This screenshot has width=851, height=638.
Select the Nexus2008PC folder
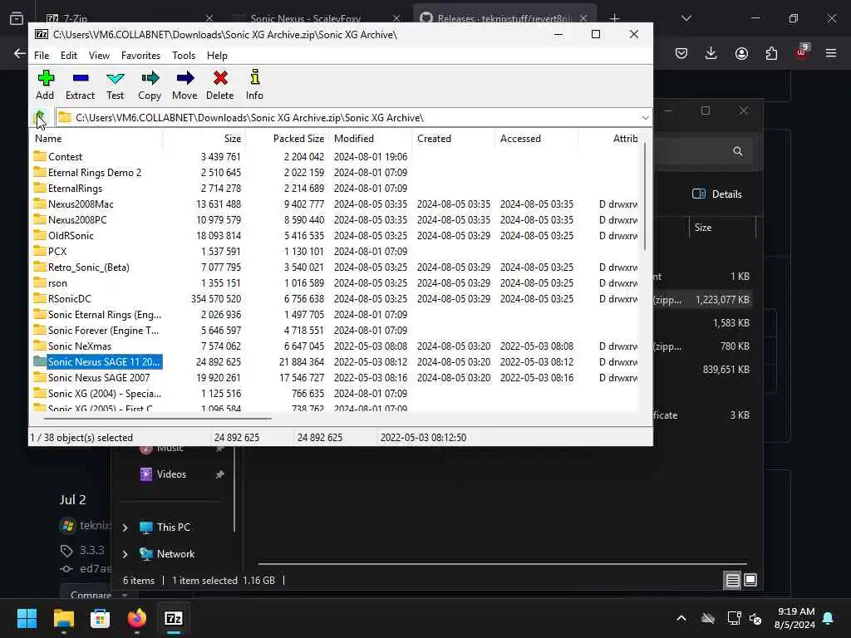tap(77, 219)
